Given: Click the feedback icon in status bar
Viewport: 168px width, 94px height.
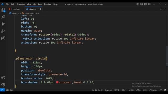Looking at the screenshot, I should (161, 90).
